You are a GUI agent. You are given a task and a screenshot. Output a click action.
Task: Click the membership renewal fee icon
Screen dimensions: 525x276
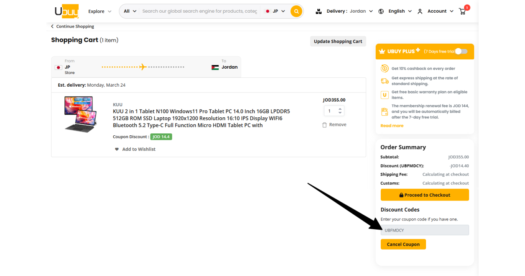(x=385, y=112)
